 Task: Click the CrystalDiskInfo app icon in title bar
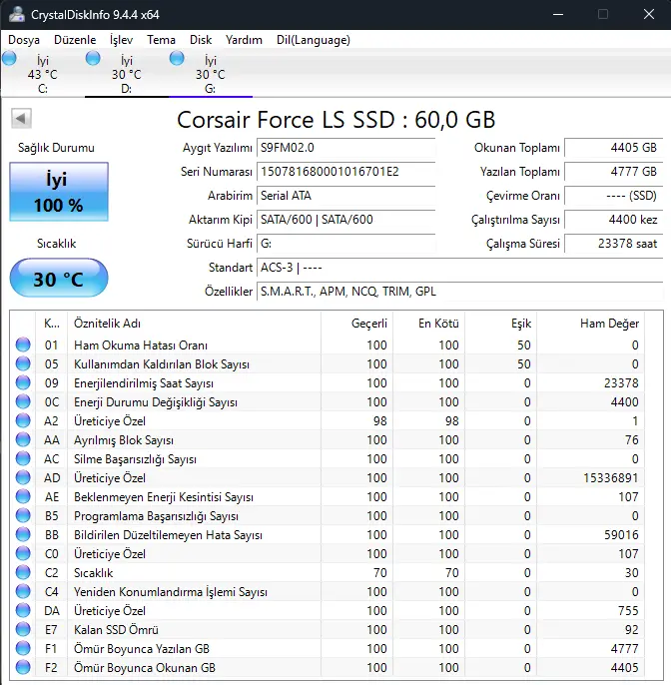pyautogui.click(x=17, y=14)
